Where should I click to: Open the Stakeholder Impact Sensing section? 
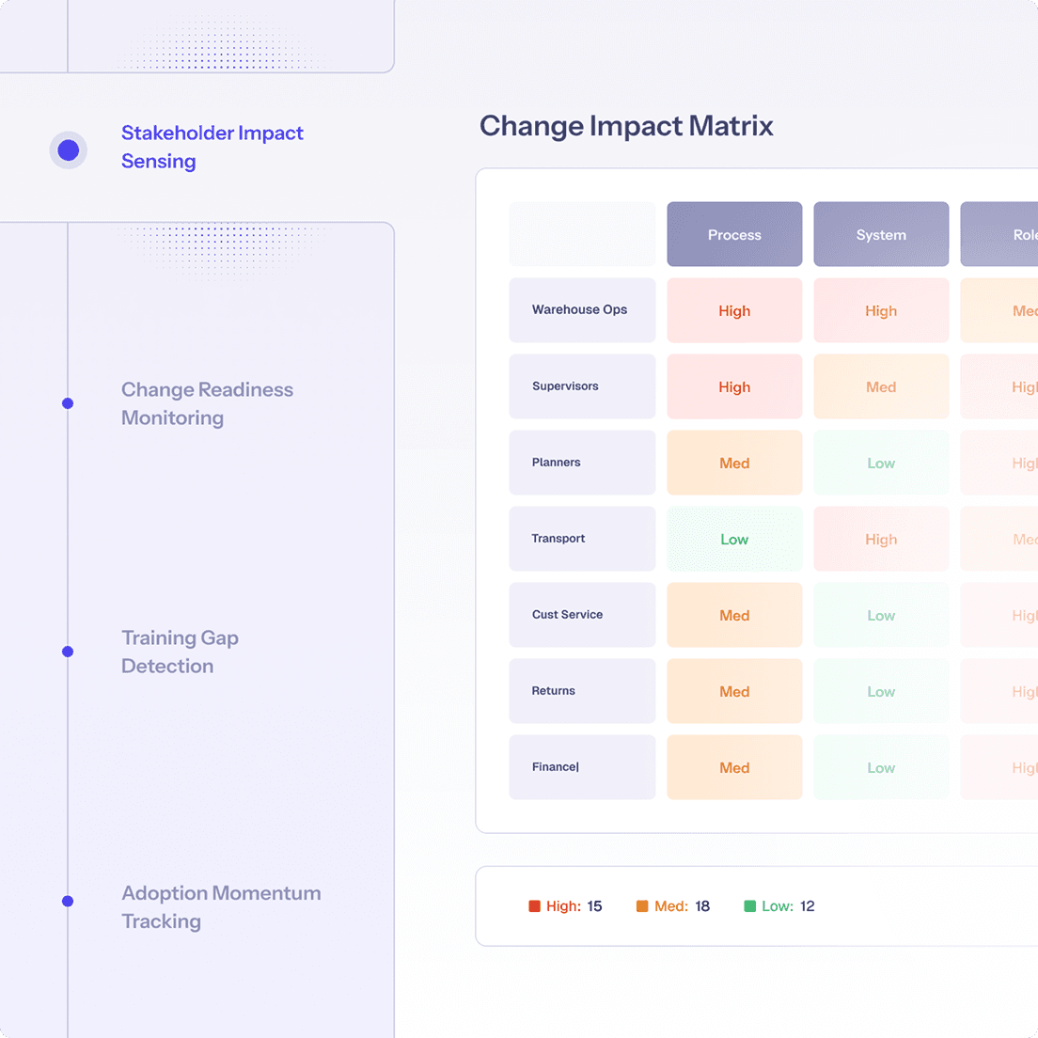click(x=212, y=147)
